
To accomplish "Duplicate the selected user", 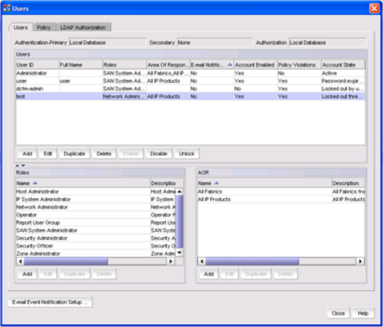I will 74,153.
